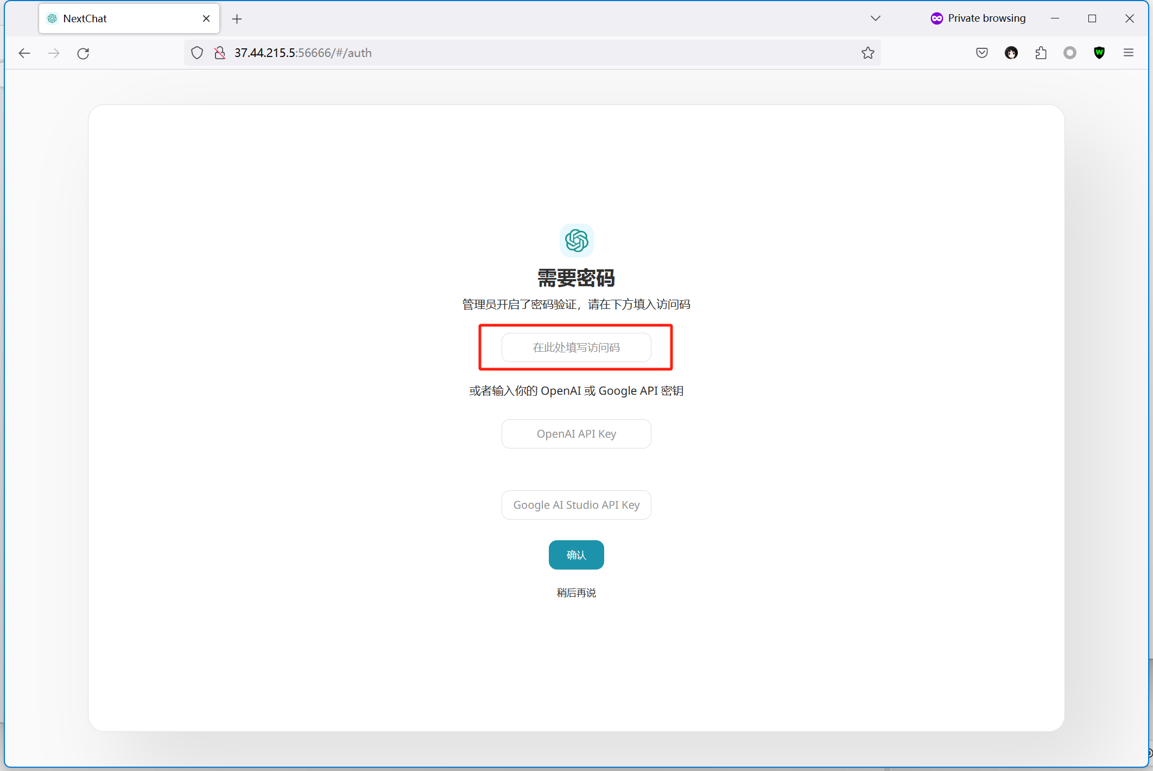This screenshot has height=771, width=1153.
Task: Click the back navigation arrow
Action: coord(24,53)
